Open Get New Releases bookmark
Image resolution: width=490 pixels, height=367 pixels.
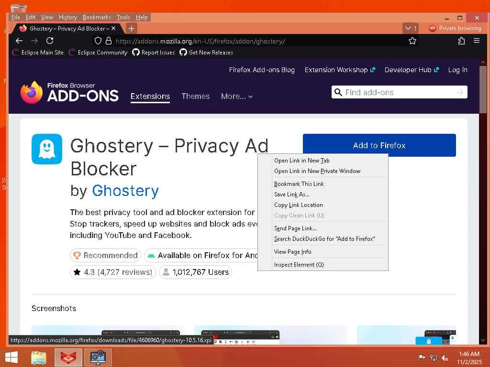click(x=206, y=53)
